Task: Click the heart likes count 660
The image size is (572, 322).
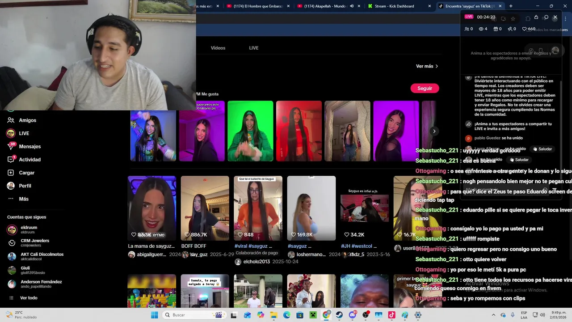Action: click(x=529, y=29)
